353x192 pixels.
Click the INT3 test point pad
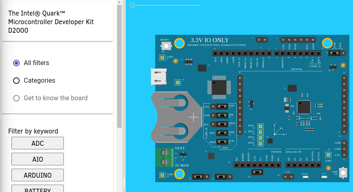click(x=260, y=138)
